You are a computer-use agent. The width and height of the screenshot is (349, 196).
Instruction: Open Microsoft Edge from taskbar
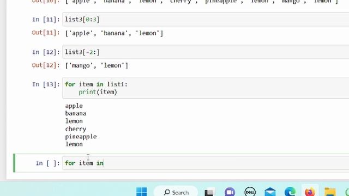290,192
